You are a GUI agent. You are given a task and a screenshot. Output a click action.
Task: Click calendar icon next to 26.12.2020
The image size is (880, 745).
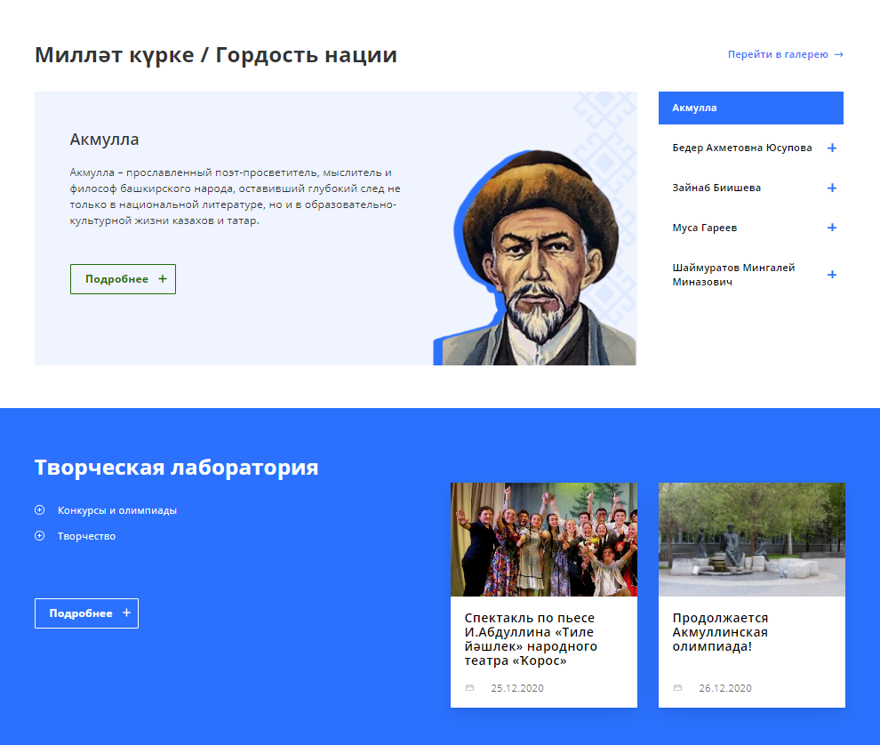678,688
